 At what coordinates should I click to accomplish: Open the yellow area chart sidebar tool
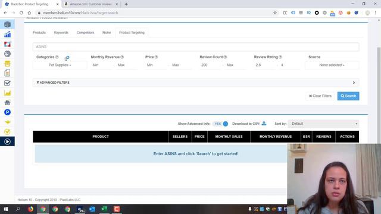point(7,93)
